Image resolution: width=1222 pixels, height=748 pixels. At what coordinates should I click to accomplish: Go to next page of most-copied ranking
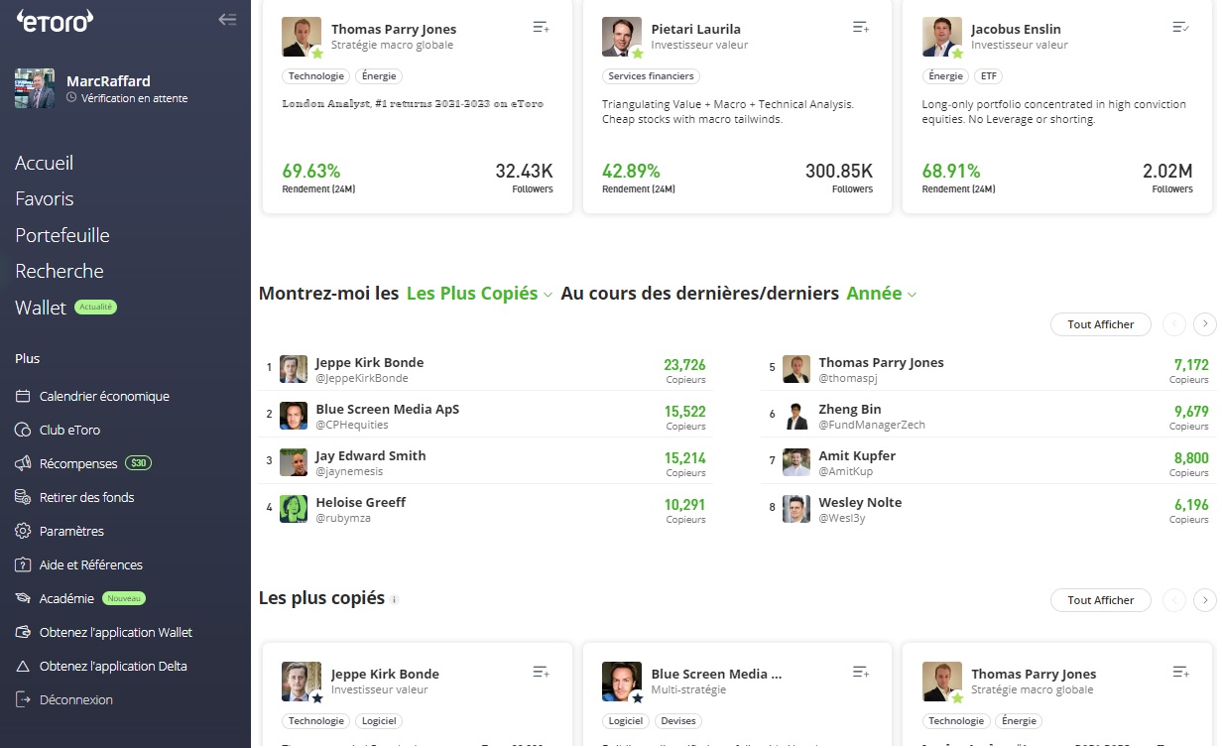pos(1204,324)
